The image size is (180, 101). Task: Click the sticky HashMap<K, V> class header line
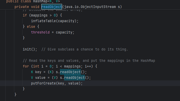pyautogui.click(x=33, y=1)
